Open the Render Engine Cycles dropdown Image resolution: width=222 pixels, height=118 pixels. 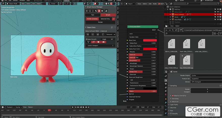click(206, 76)
